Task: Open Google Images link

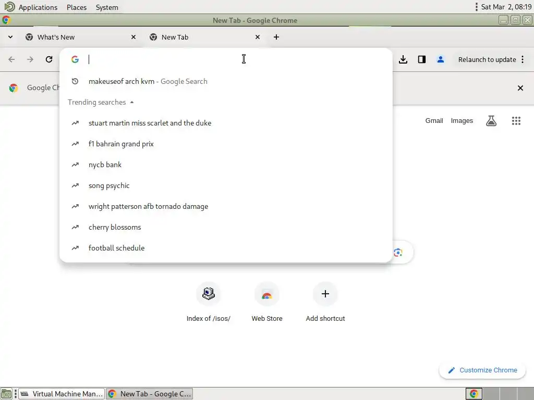Action: 462,121
